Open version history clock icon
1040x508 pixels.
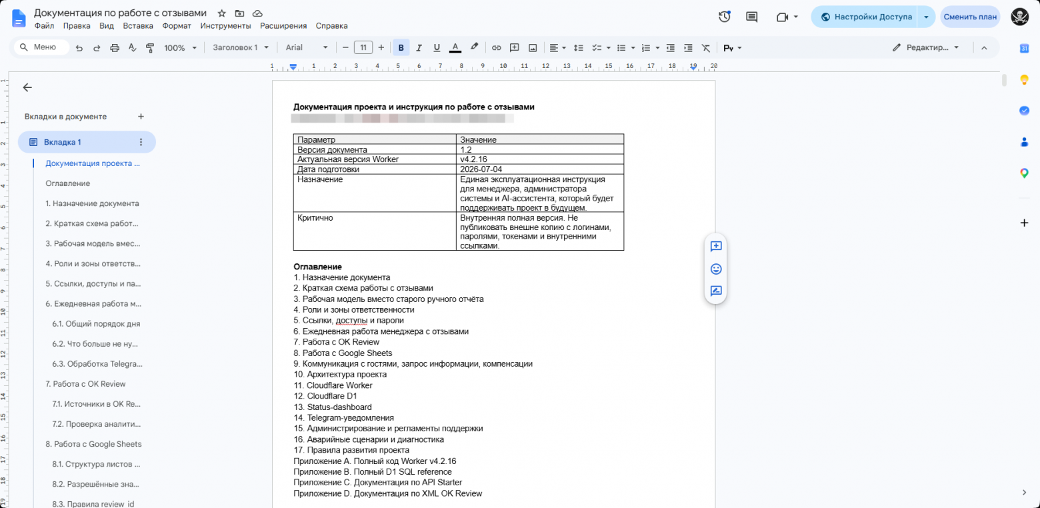point(725,17)
